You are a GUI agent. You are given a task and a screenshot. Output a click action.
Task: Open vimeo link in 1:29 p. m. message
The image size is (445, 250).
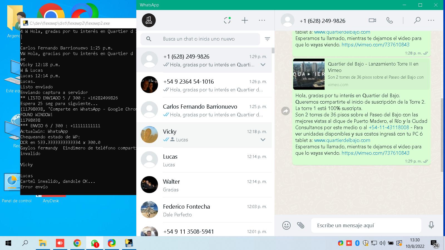pyautogui.click(x=375, y=153)
